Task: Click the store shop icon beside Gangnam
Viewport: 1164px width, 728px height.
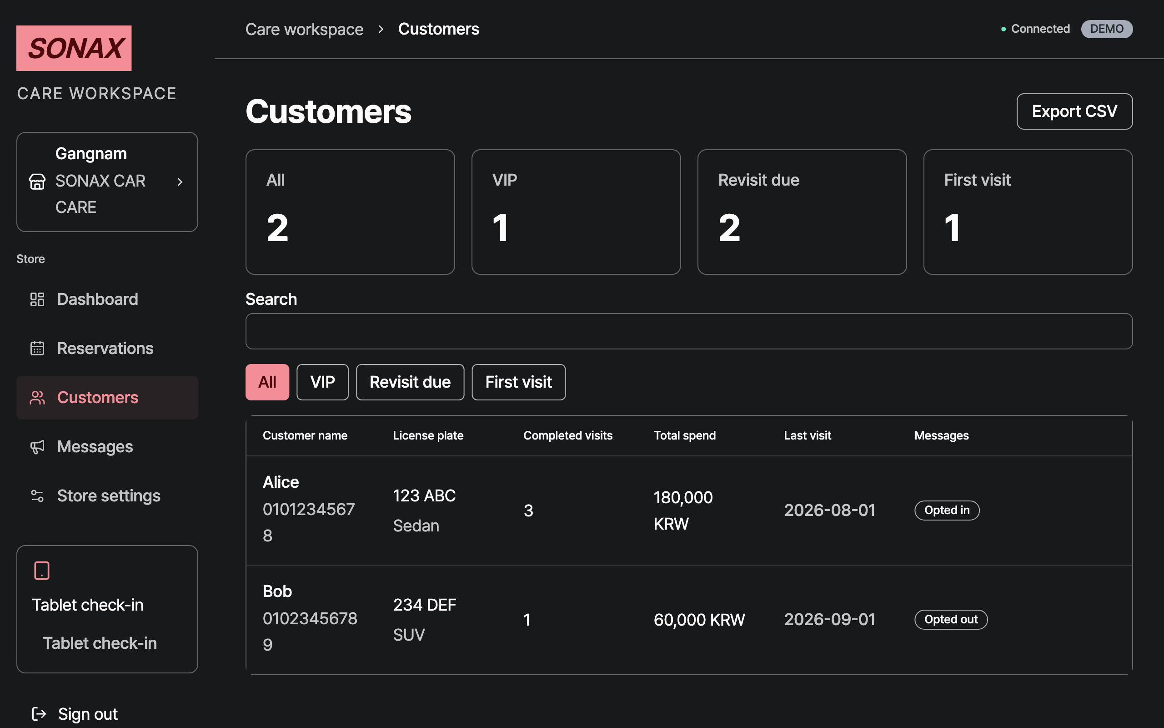Action: [38, 182]
